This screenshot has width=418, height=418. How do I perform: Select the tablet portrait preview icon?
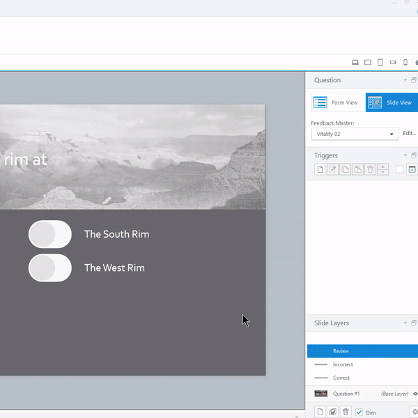[380, 63]
